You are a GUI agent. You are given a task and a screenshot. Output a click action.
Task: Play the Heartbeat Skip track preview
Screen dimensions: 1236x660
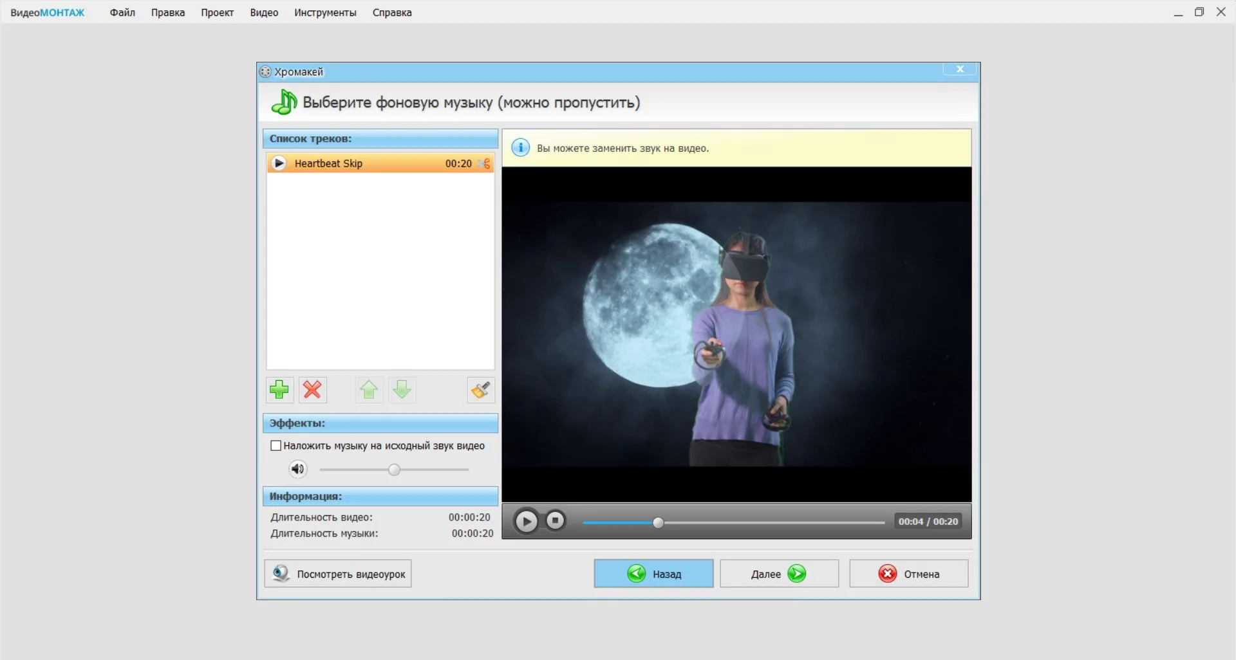[x=279, y=163]
